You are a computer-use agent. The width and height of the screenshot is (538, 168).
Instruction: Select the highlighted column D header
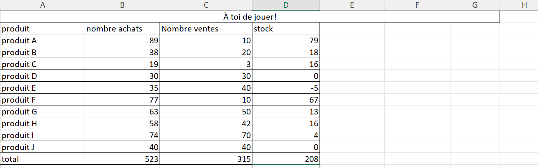pyautogui.click(x=286, y=5)
